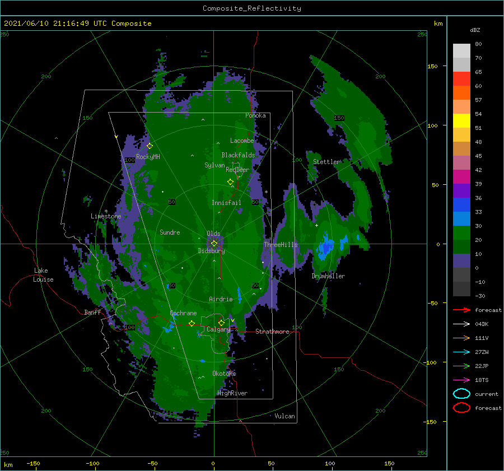This screenshot has width=504, height=471.
Task: Click the 18TS legend label
Action: 482,380
